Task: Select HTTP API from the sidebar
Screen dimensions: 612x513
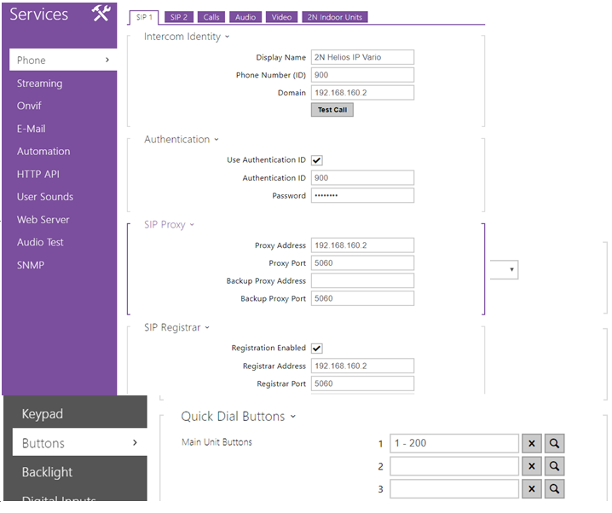Action: (x=38, y=174)
